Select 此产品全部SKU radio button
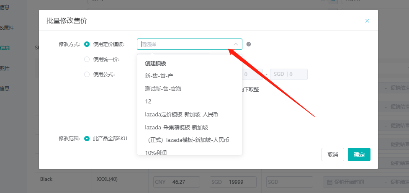 pos(87,139)
